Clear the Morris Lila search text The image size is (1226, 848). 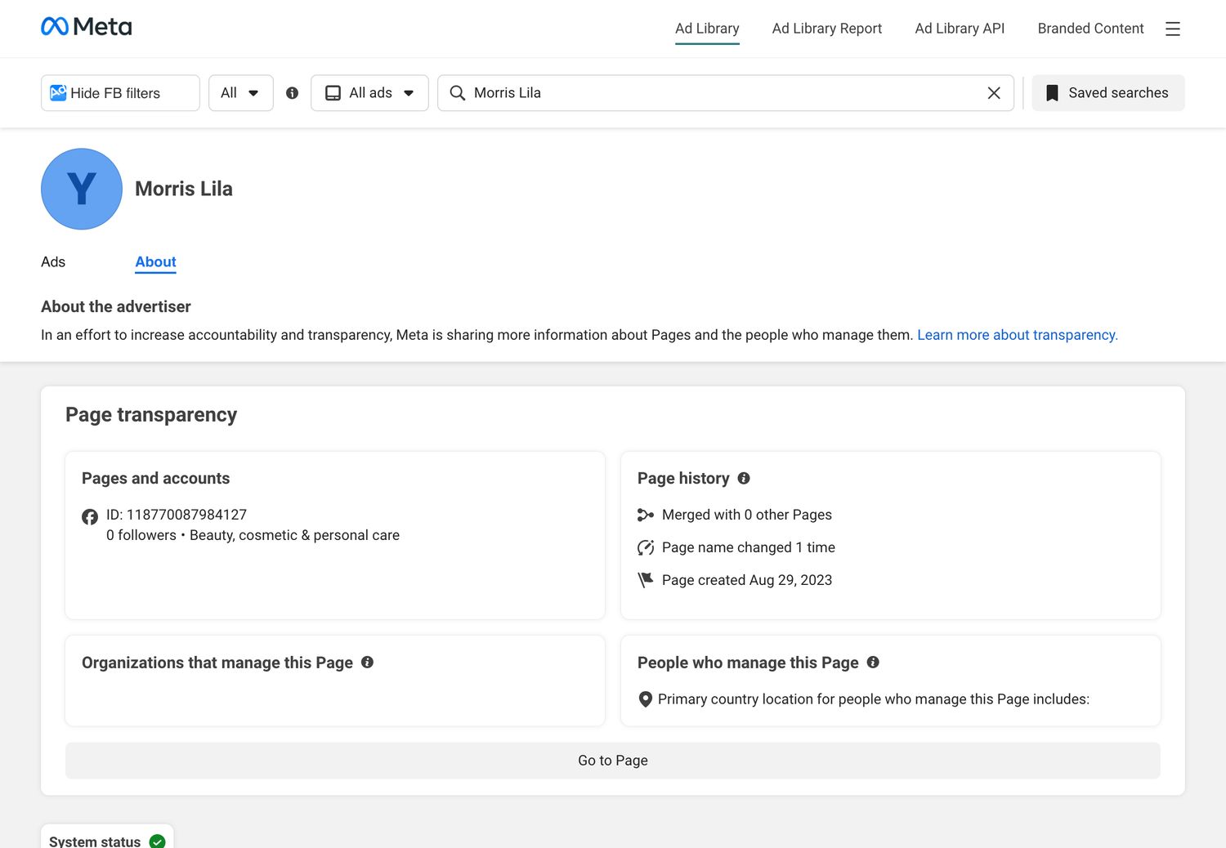(994, 93)
